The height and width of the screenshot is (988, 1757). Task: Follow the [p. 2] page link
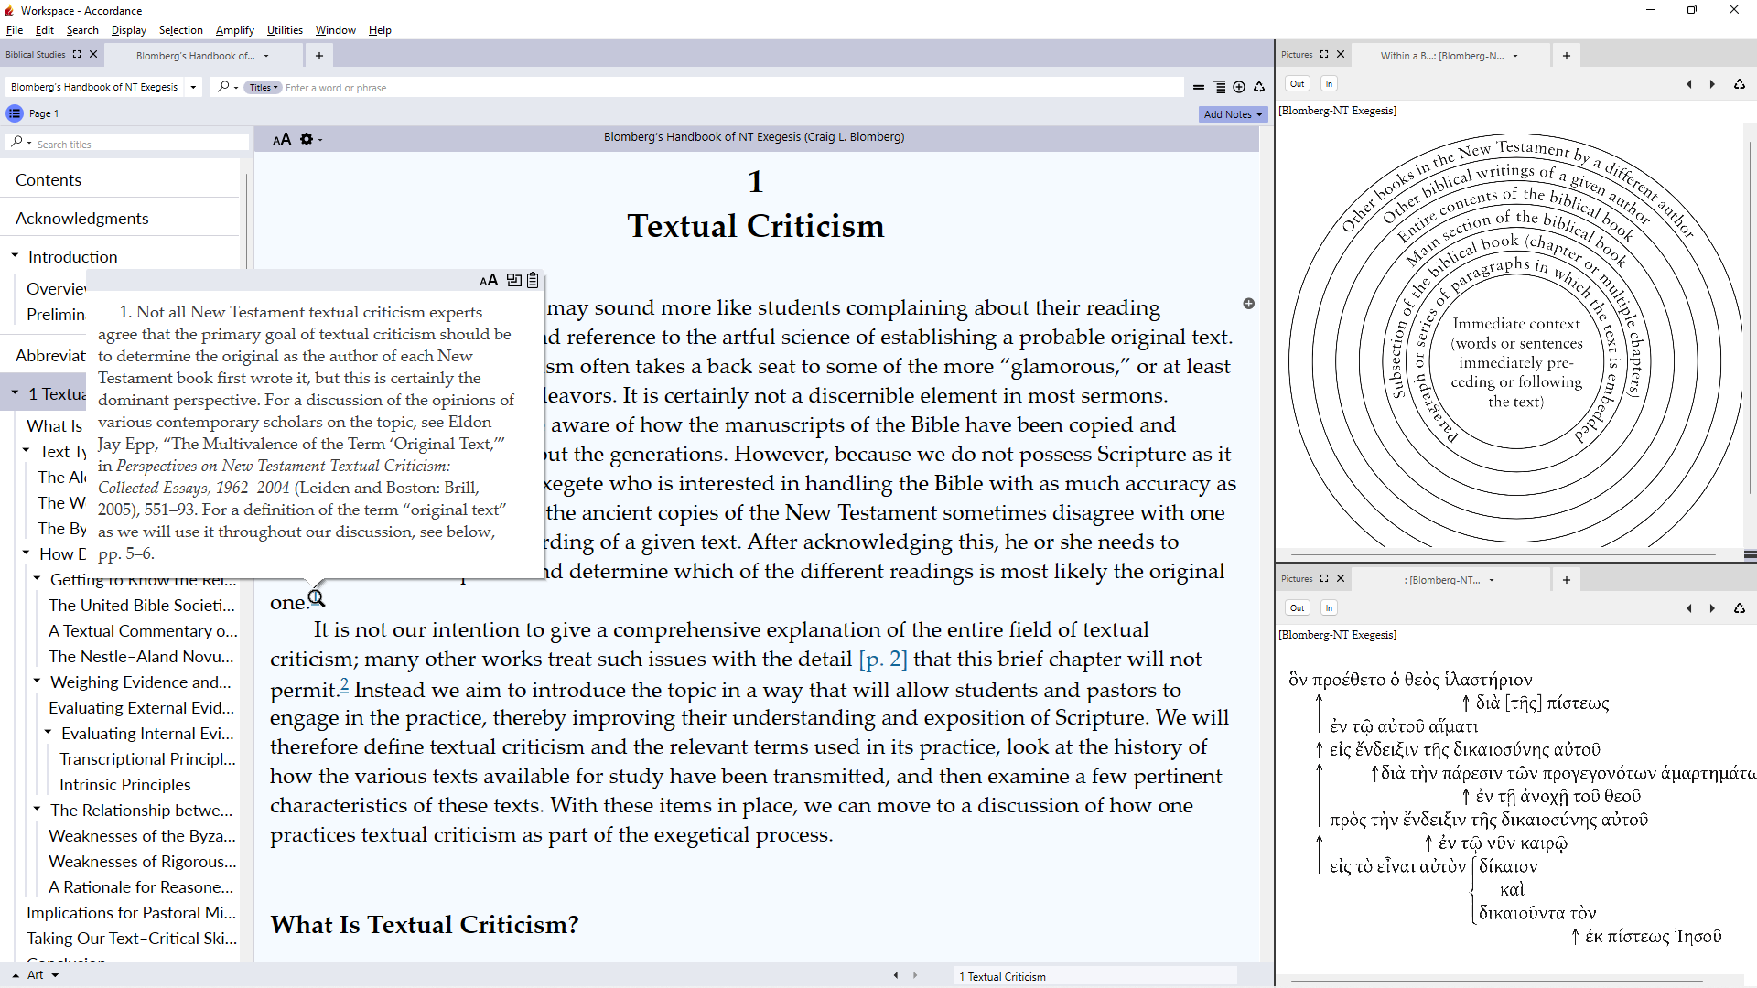882,659
